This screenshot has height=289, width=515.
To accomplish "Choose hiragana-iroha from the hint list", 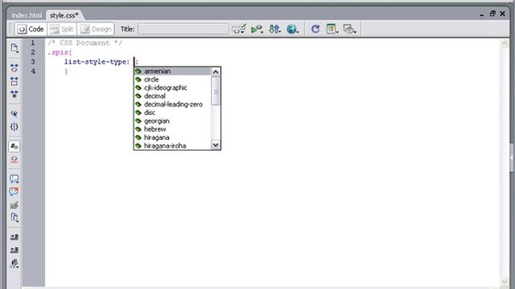I will tap(172, 146).
